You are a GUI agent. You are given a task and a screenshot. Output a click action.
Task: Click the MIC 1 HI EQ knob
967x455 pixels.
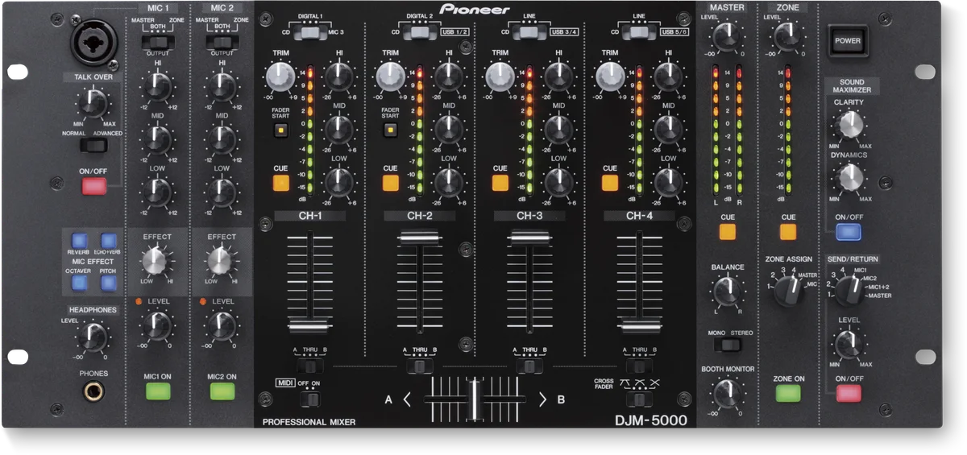pyautogui.click(x=158, y=85)
